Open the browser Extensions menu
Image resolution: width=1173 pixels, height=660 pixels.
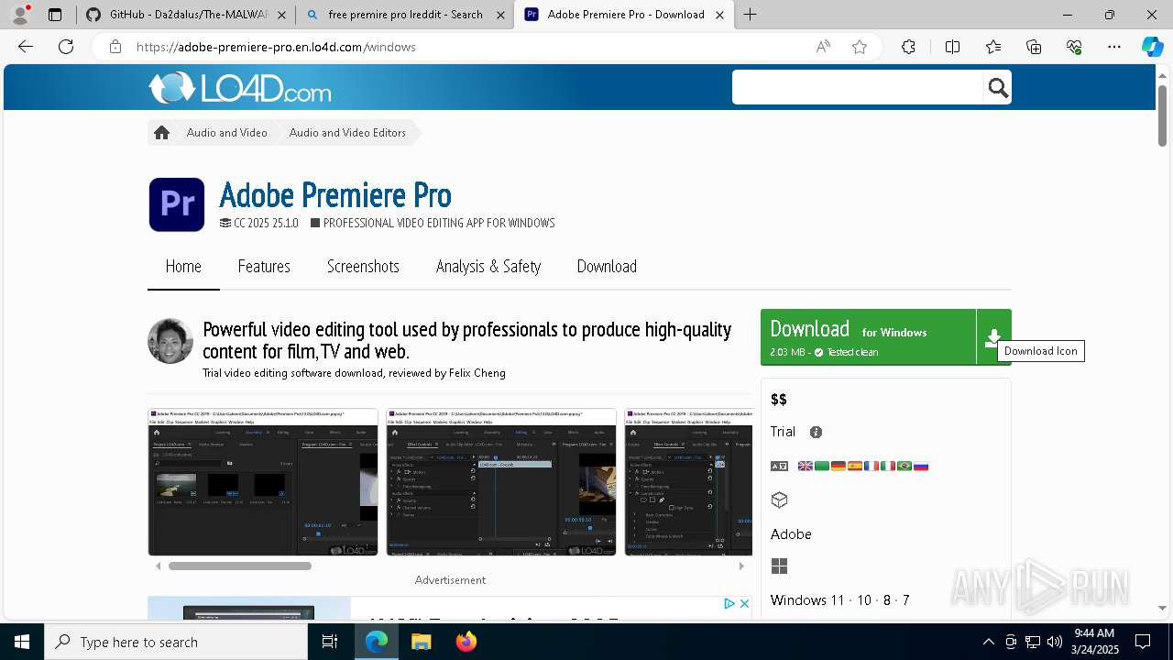(908, 47)
